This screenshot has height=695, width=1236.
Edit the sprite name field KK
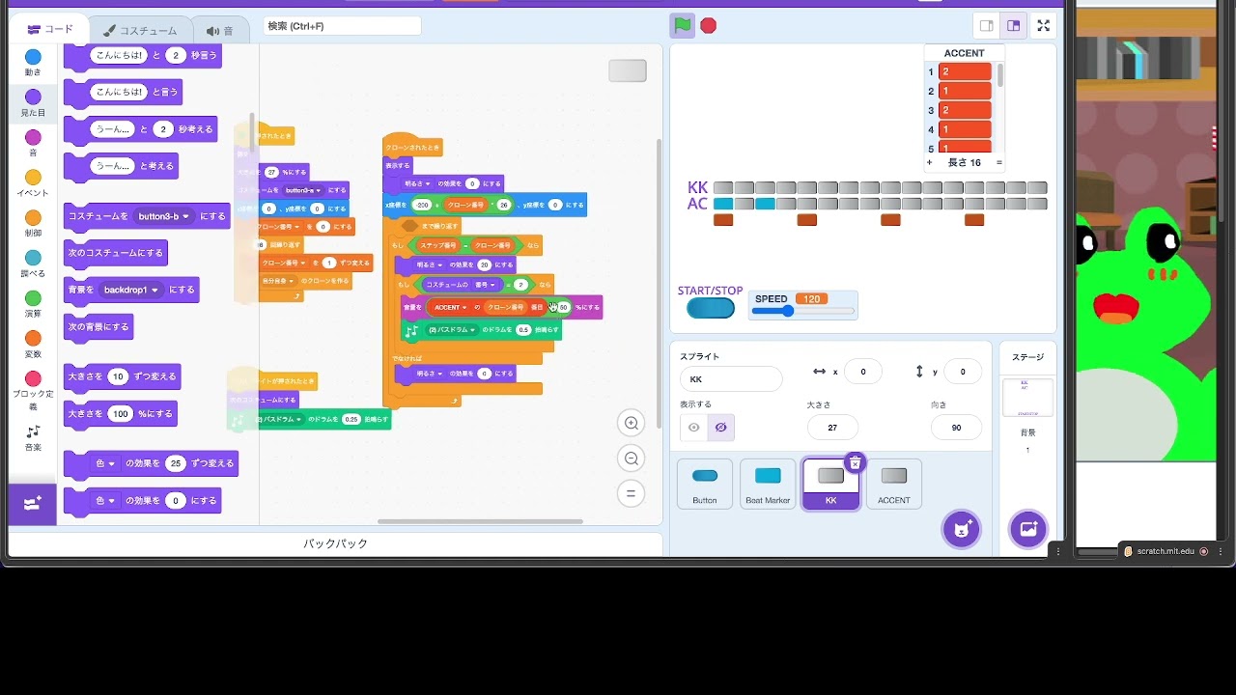[x=731, y=379]
